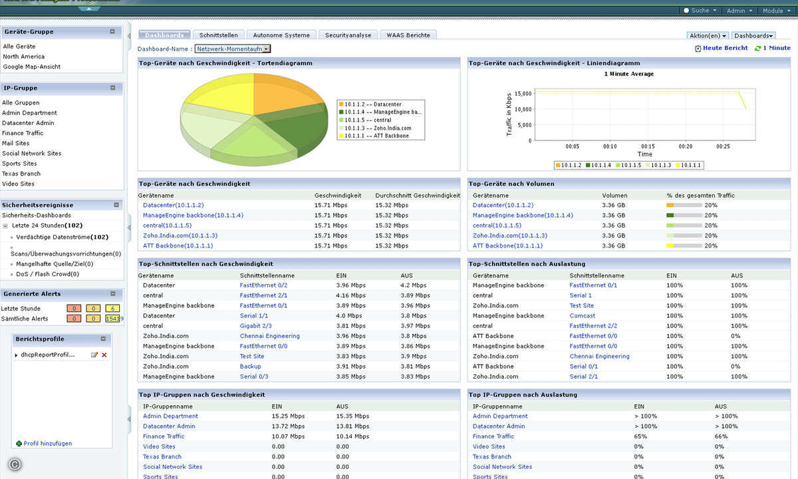
Task: Open the Dashboards dropdown on the right
Action: [x=753, y=35]
